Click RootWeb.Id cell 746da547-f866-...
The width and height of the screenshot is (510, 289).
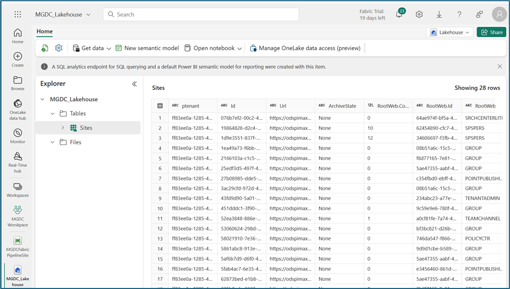(x=436, y=238)
